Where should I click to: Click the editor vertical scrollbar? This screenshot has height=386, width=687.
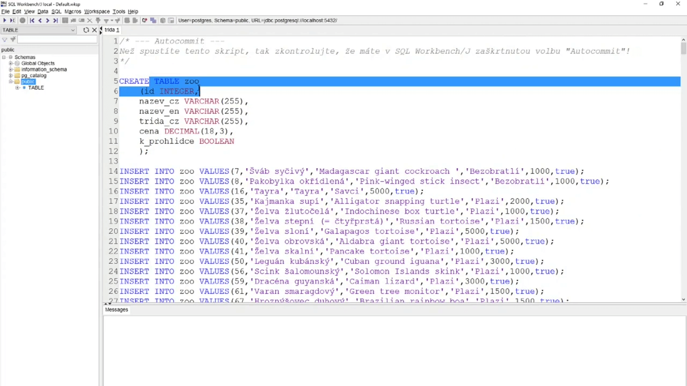(683, 161)
